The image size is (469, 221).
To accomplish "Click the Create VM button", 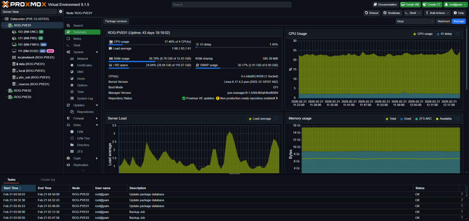I will coord(410,5).
